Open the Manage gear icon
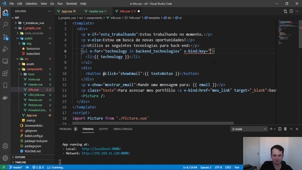 pyautogui.click(x=5, y=158)
